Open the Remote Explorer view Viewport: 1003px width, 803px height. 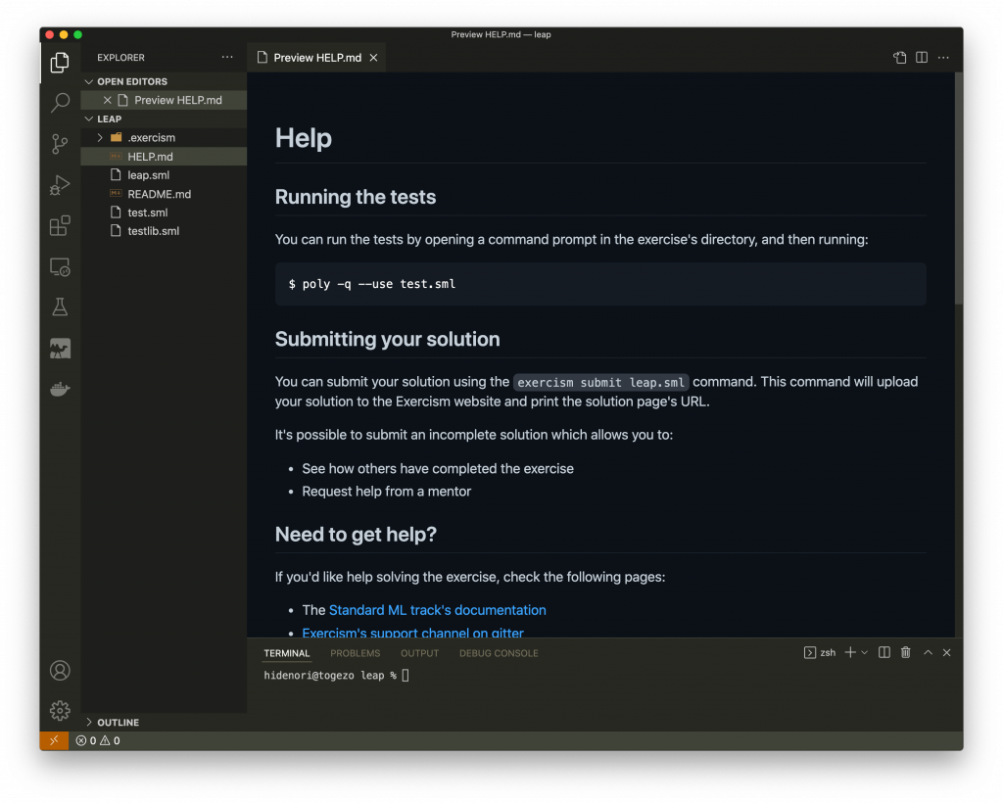60,266
